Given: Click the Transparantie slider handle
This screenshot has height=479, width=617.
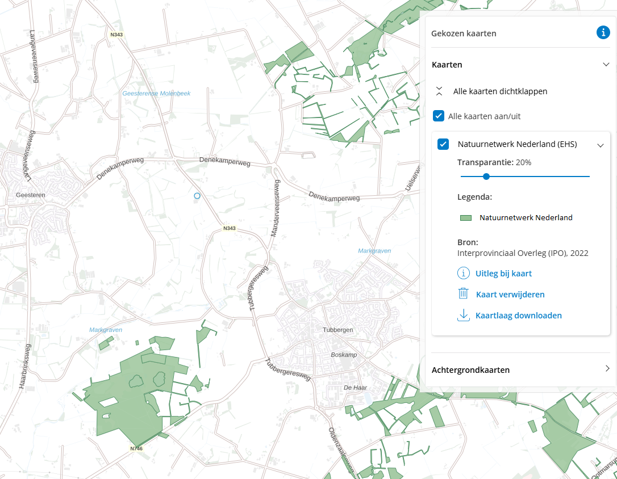Looking at the screenshot, I should (x=486, y=177).
